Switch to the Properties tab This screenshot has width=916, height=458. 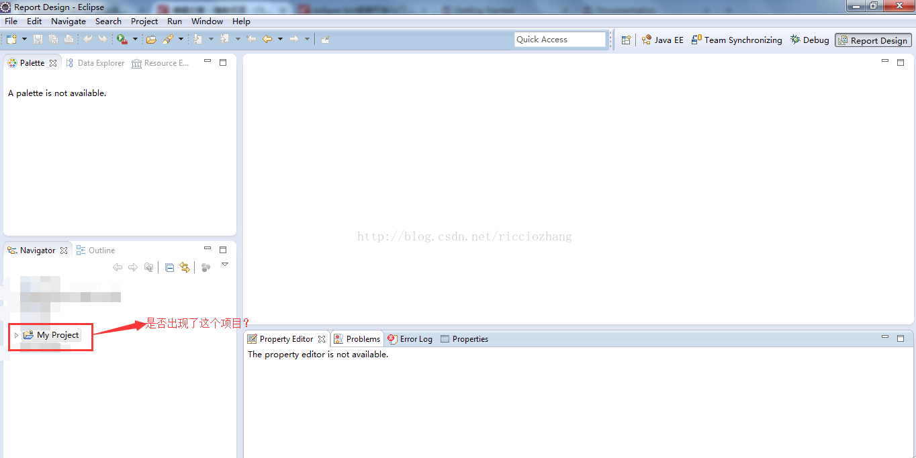click(x=464, y=339)
